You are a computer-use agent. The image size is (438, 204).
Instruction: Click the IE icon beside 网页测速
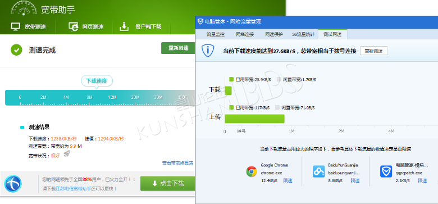coord(73,26)
